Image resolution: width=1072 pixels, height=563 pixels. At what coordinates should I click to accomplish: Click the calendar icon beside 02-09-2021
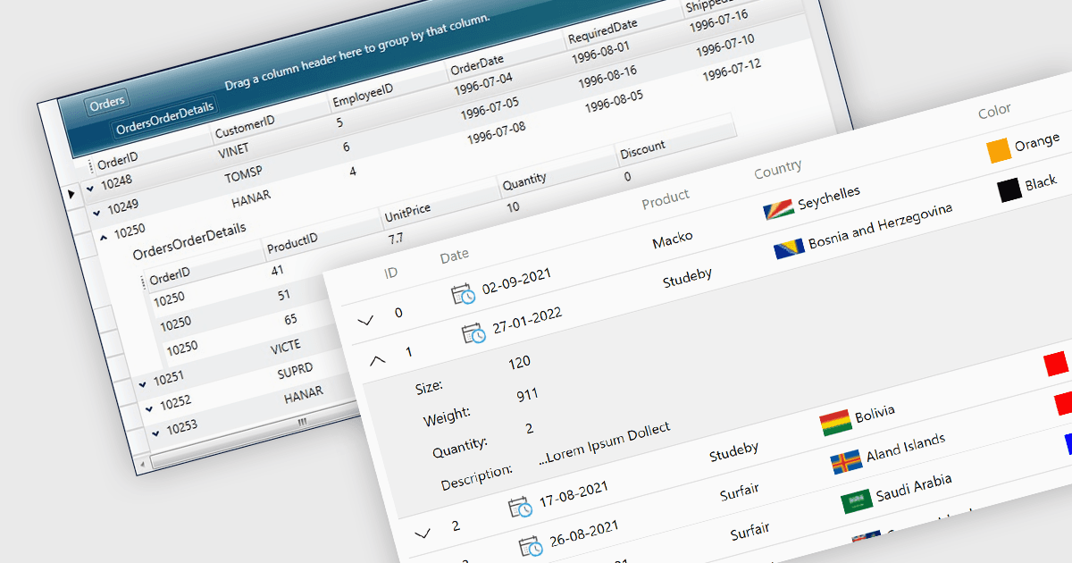(464, 294)
